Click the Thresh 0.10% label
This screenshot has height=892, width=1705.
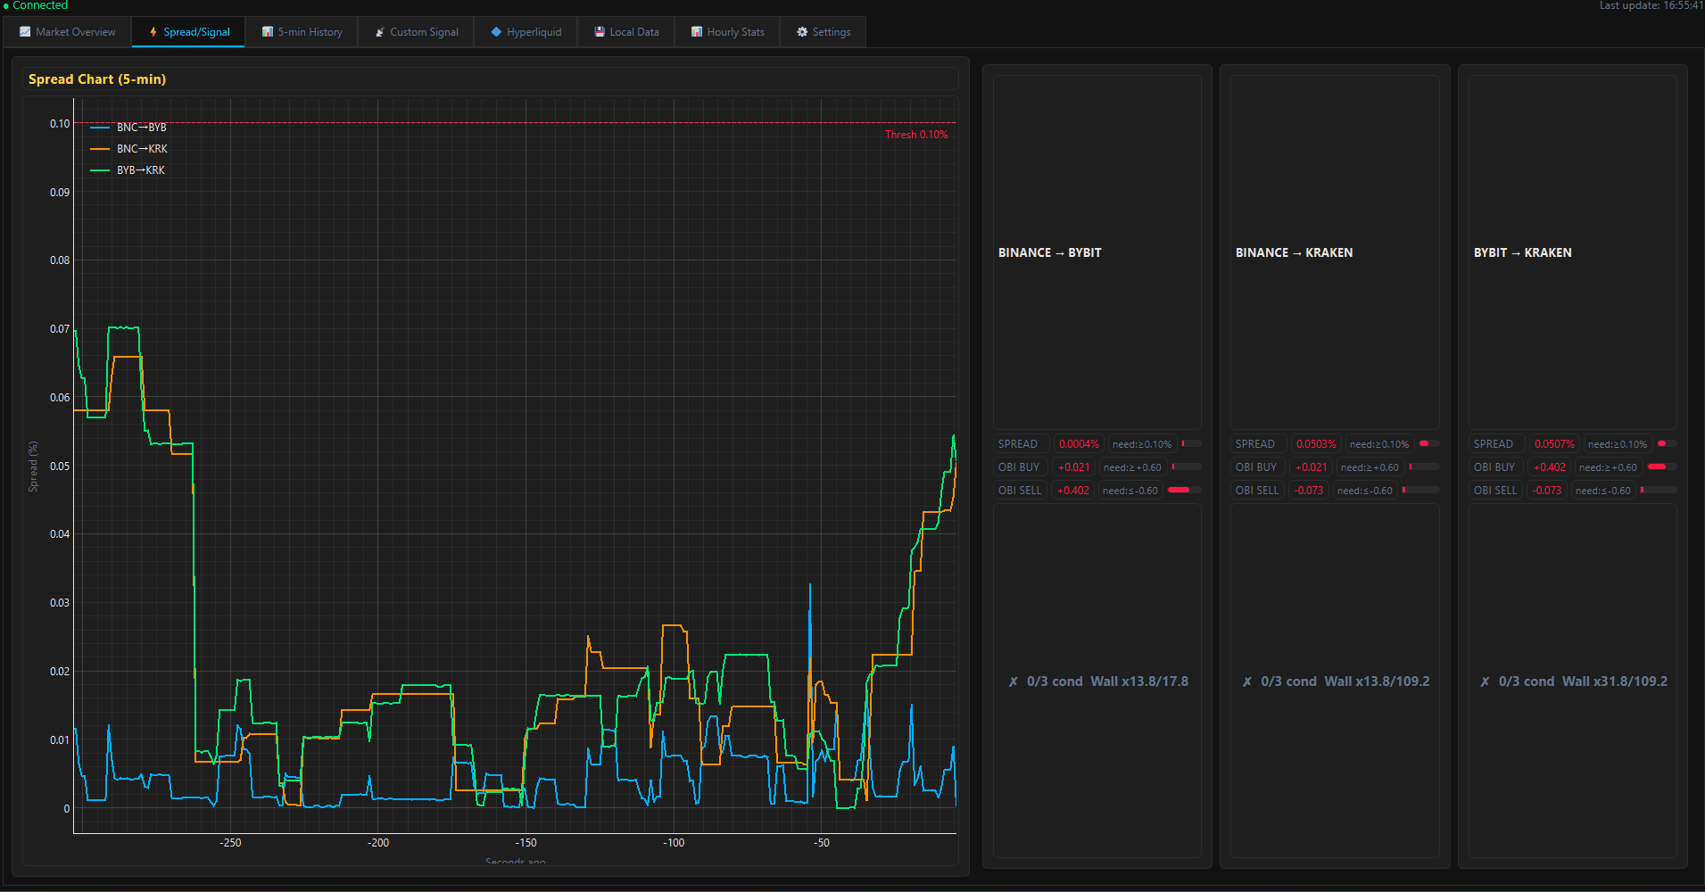point(916,135)
